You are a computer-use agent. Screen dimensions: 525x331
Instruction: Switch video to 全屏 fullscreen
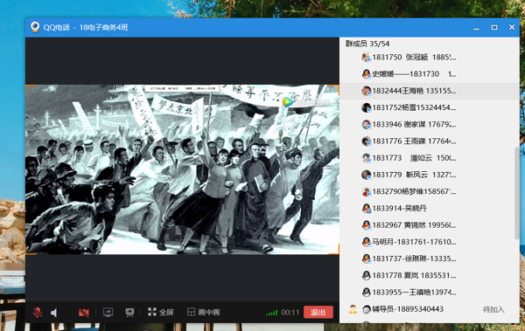pos(161,313)
